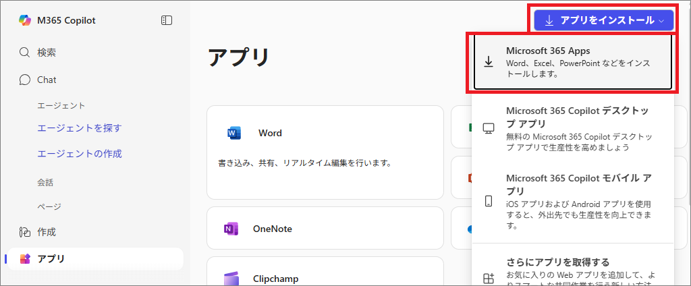The height and width of the screenshot is (286, 691).
Task: Select the アプリ icon in sidebar
Action: (x=25, y=259)
